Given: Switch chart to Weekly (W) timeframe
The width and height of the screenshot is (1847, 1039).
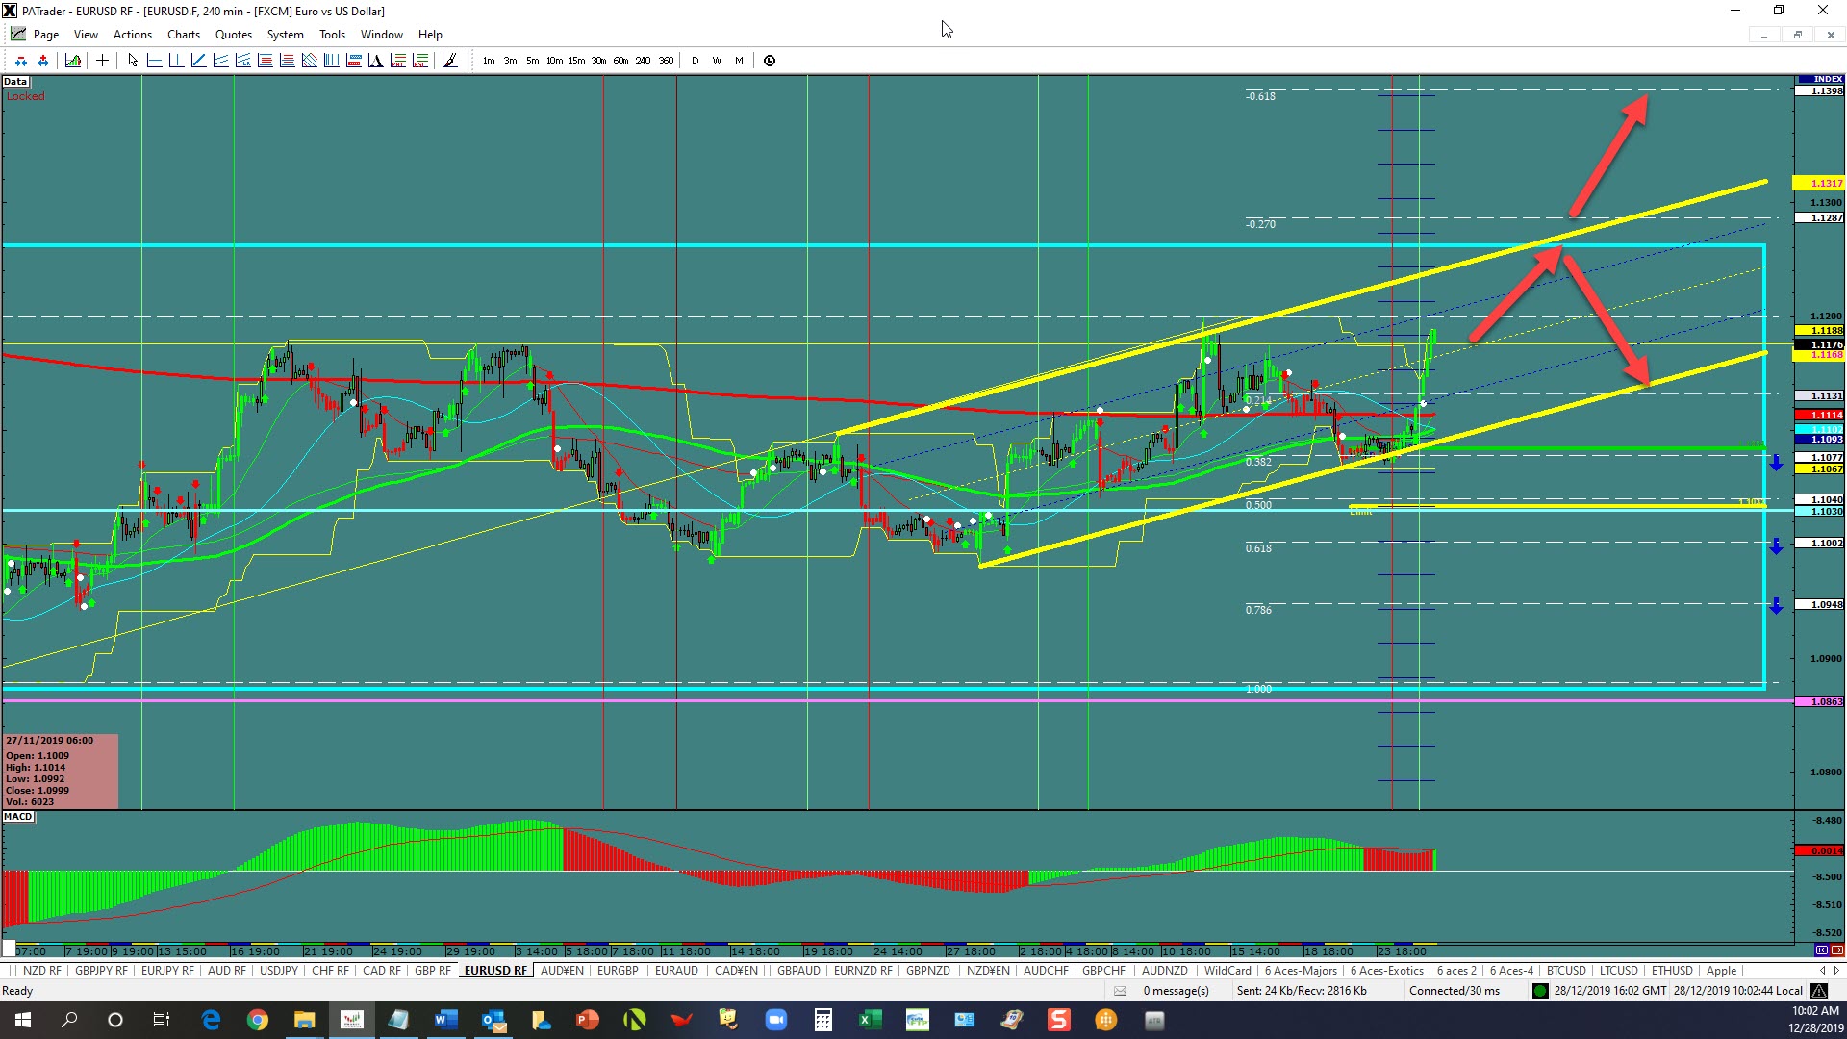Looking at the screenshot, I should 717,61.
